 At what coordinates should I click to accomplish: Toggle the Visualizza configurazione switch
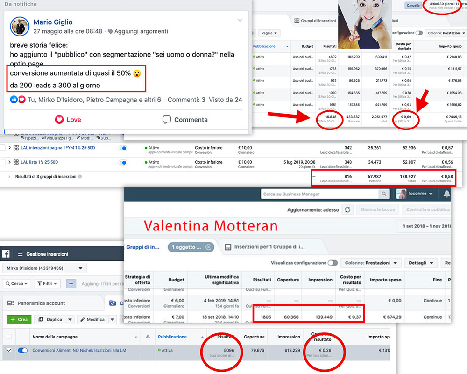pos(332,263)
